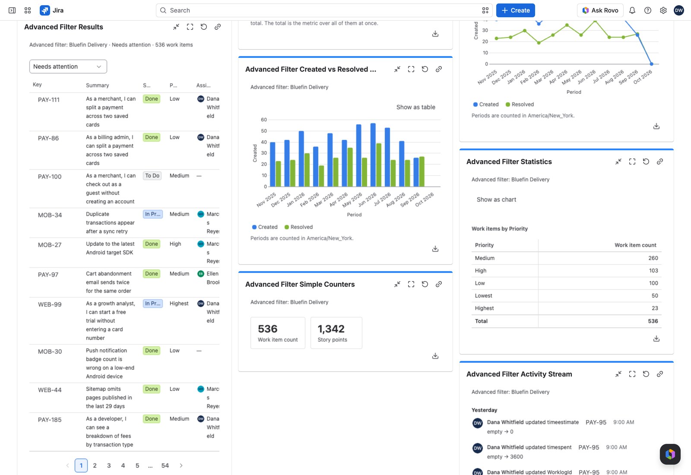Click search filter icon in search bar
This screenshot has width=691, height=475.
click(x=485, y=10)
